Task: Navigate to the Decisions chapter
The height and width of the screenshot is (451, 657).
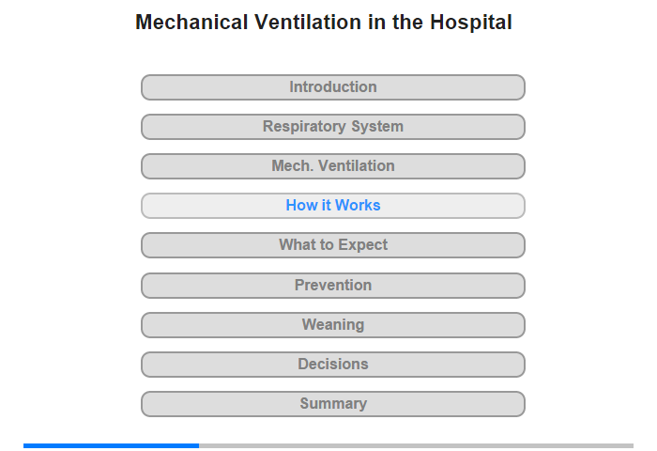Action: point(332,365)
